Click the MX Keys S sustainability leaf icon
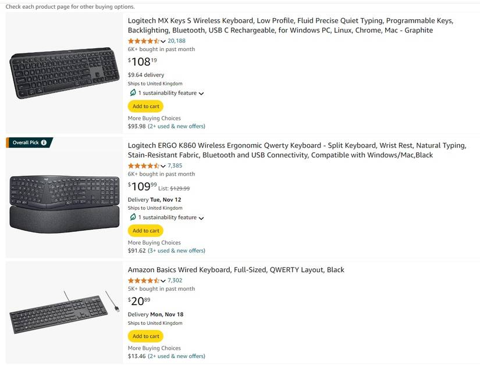480x365 pixels. pyautogui.click(x=133, y=93)
